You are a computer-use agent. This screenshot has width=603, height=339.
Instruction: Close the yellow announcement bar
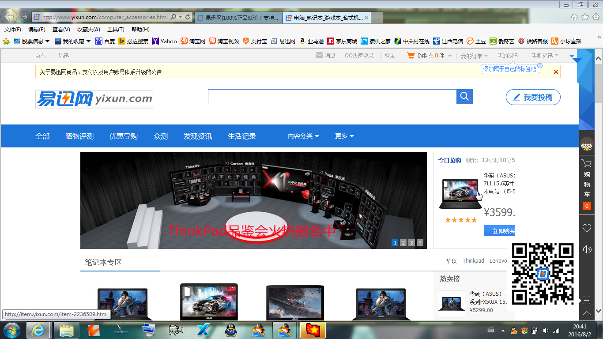point(556,72)
